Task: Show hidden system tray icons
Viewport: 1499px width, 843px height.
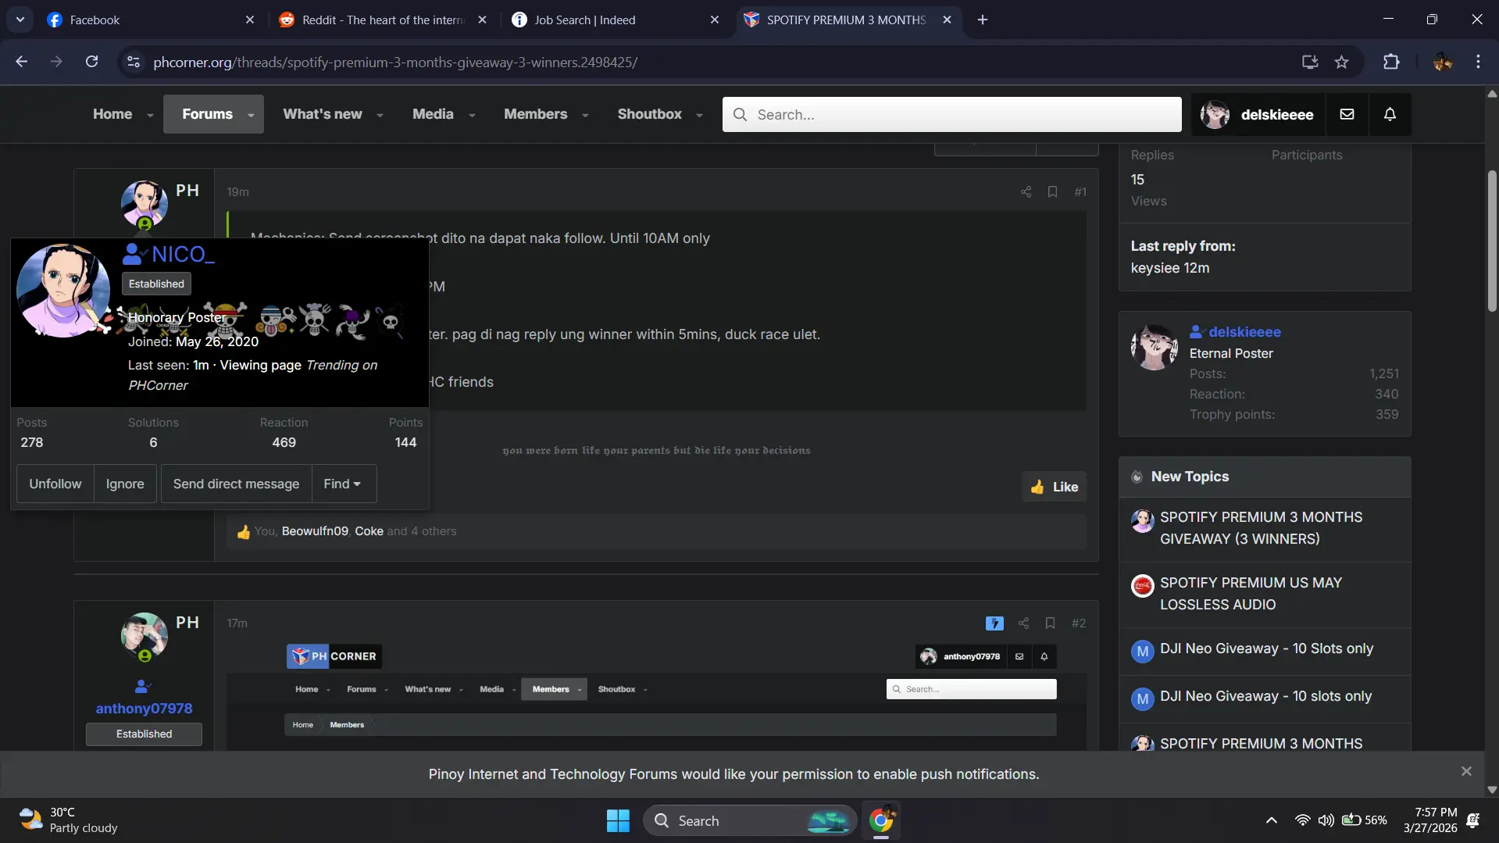Action: click(x=1272, y=820)
